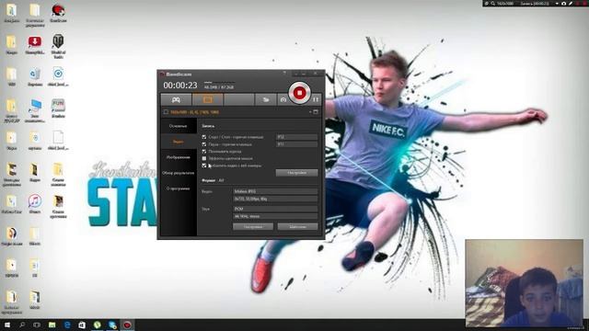Viewport: 589px width, 331px height.
Task: Open the red SaveFrom download desktop icon
Action: [x=35, y=45]
